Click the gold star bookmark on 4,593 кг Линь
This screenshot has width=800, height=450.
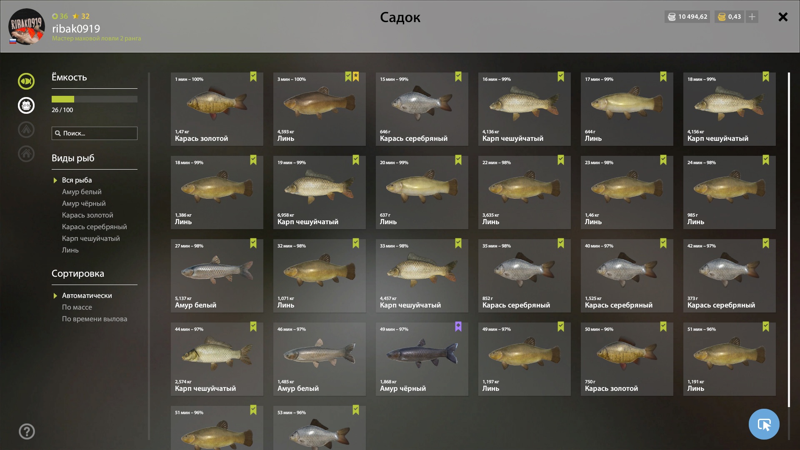tap(356, 77)
